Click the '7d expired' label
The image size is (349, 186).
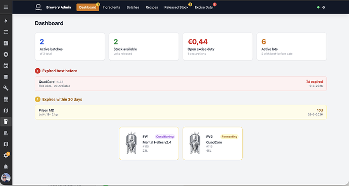(x=314, y=82)
